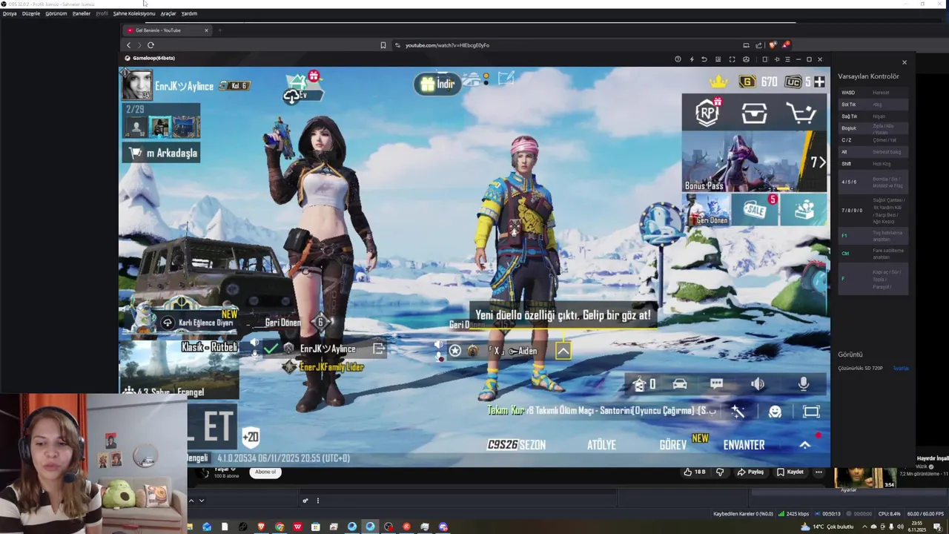Click the Abone ol subscribe button
The image size is (949, 534).
tap(265, 472)
